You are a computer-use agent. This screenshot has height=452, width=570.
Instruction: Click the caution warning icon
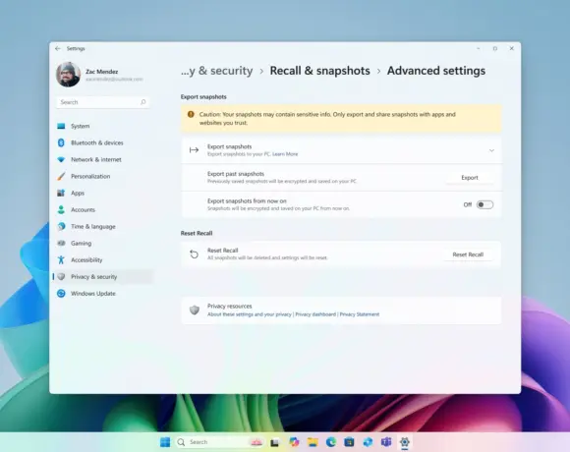[191, 114]
